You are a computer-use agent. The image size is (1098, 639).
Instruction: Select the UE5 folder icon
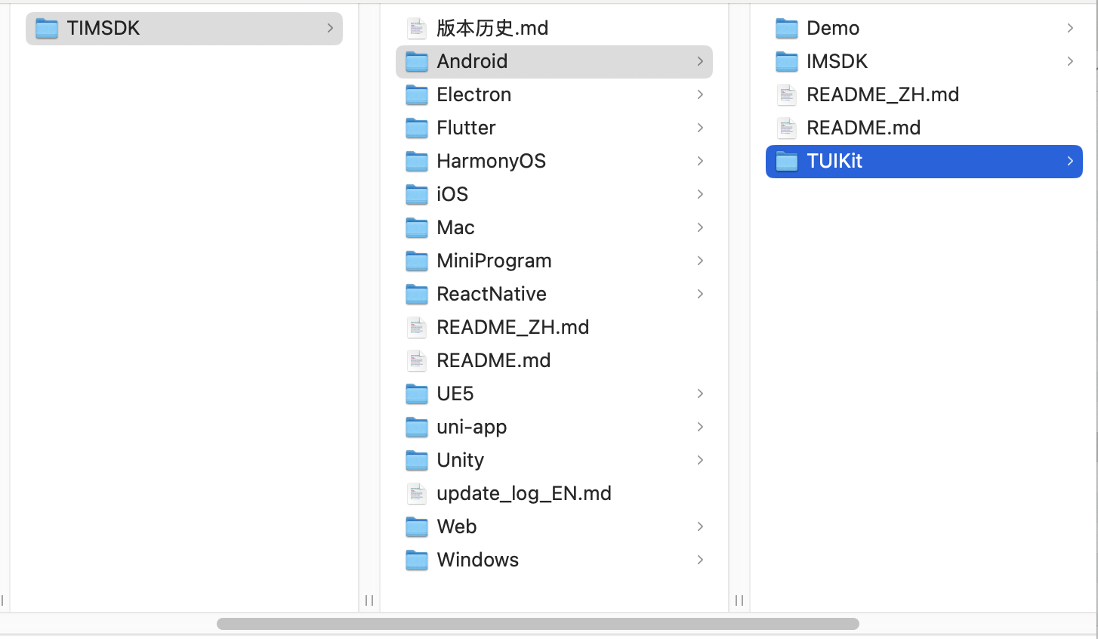pyautogui.click(x=417, y=394)
